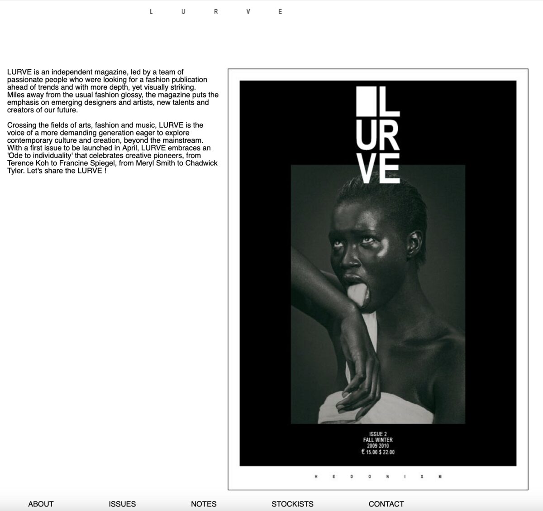View the STOCKISTS list

292,504
